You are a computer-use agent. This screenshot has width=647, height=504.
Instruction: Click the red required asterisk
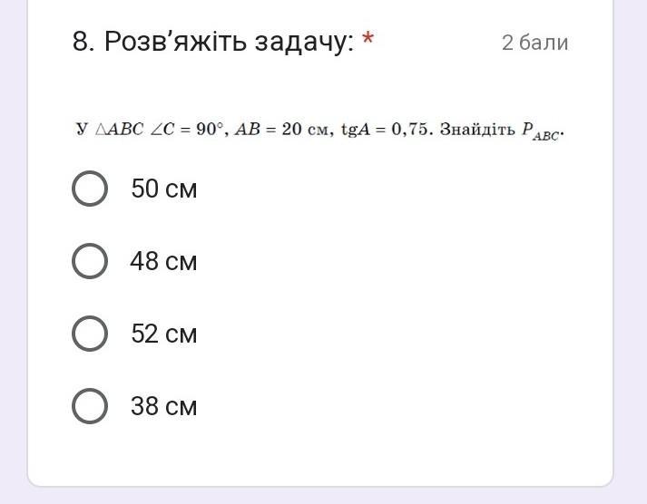coord(368,42)
